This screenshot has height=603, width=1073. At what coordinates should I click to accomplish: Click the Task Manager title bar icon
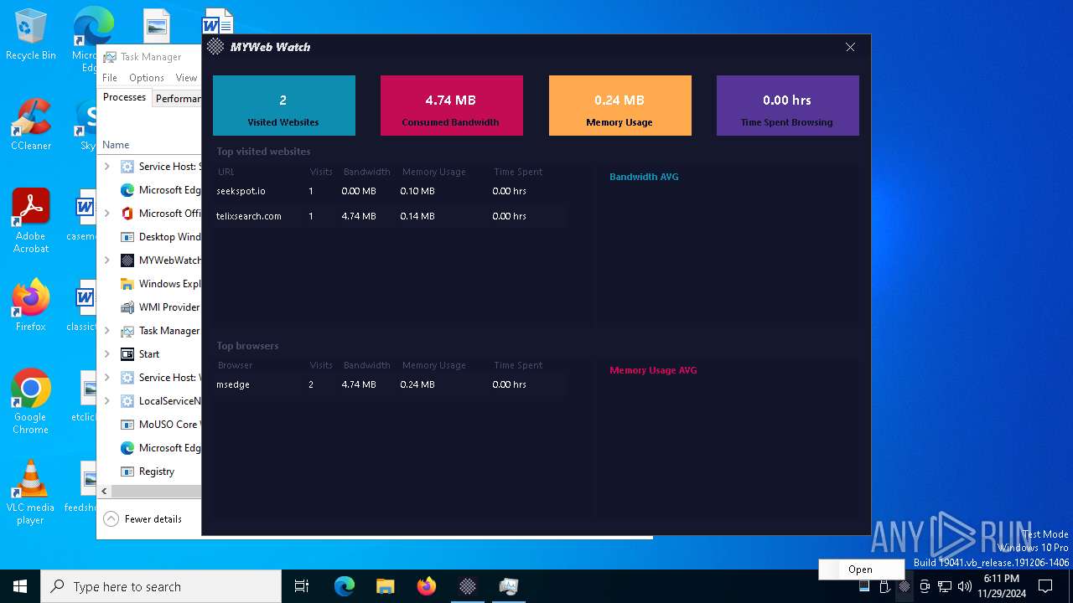pos(110,57)
